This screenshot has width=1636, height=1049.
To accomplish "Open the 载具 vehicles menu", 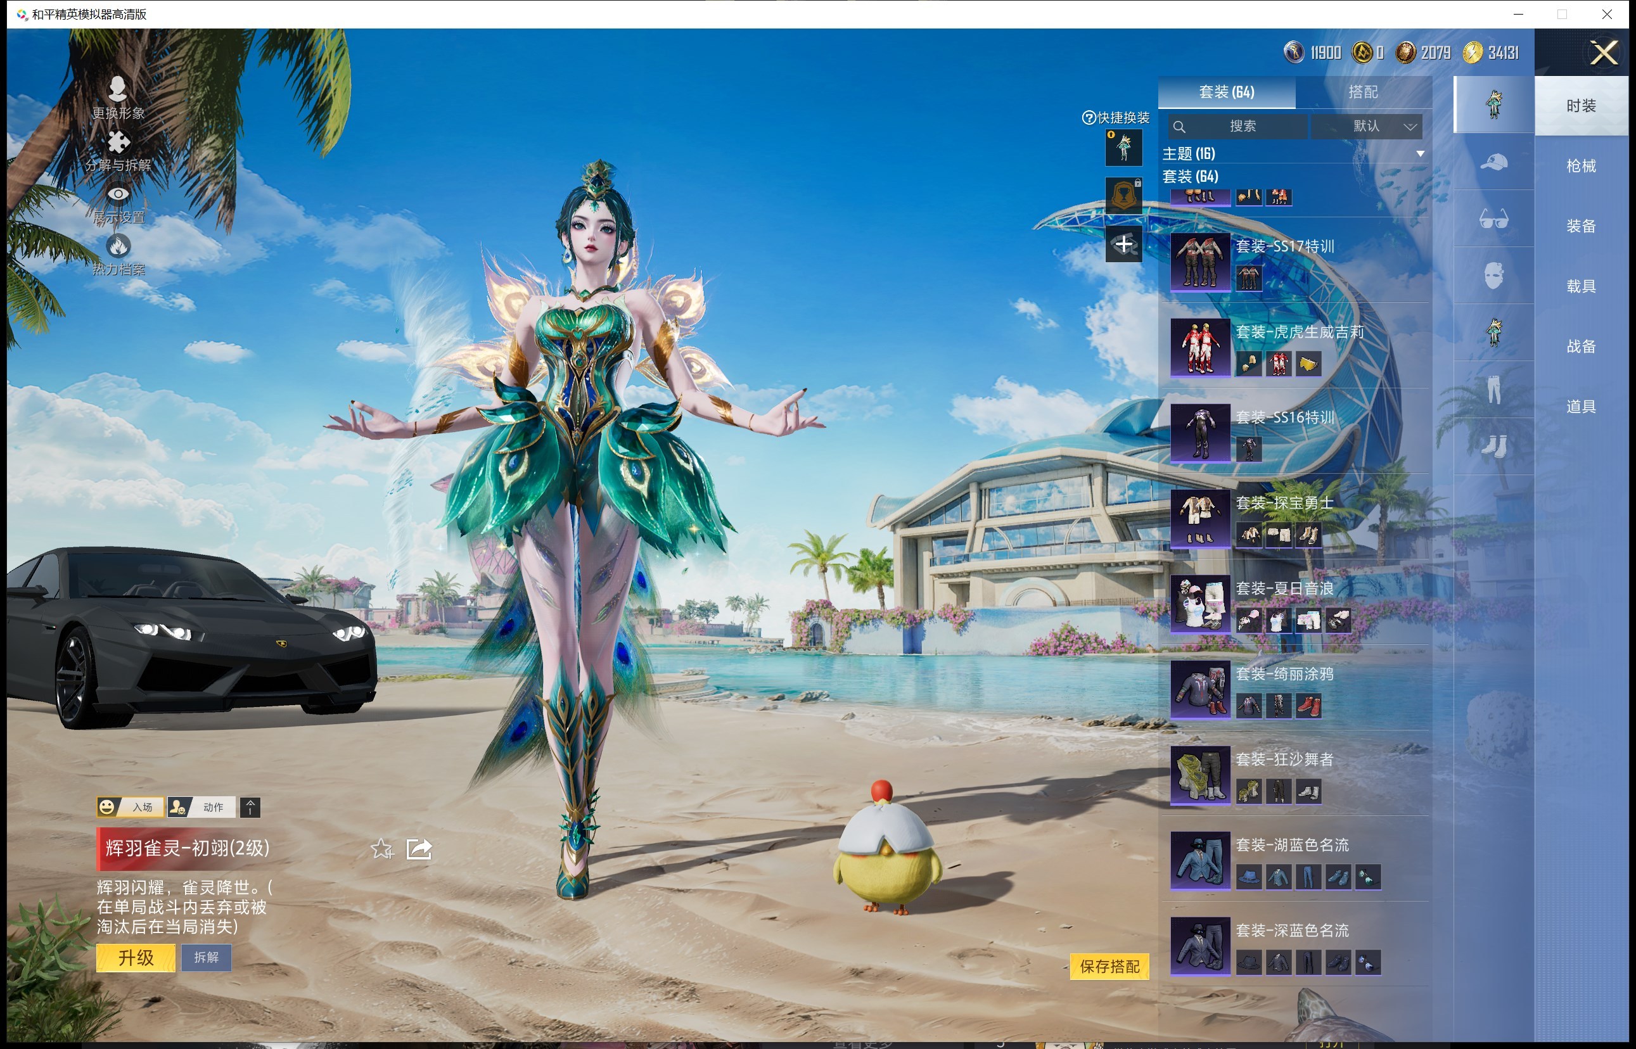I will coord(1581,286).
